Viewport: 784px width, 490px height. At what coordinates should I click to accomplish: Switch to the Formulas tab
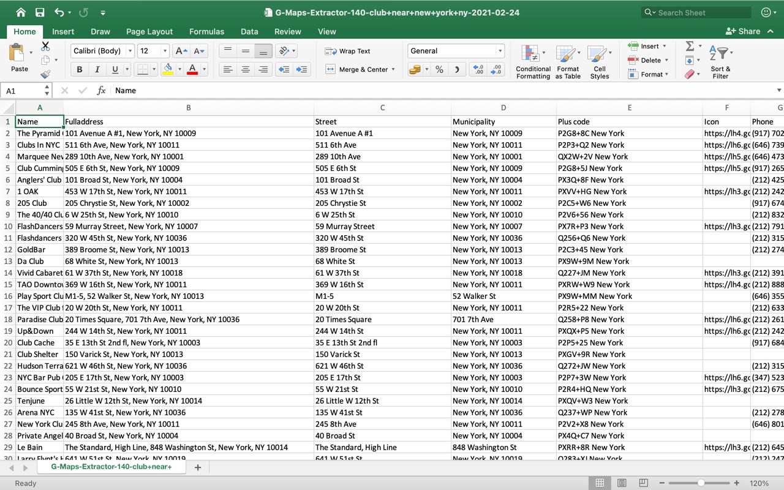coord(206,31)
